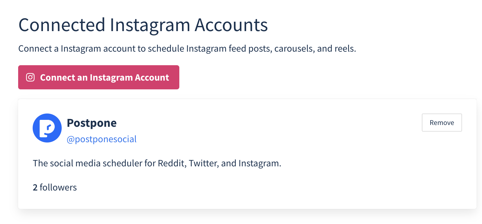Click the word Instagram in the bio text

(x=259, y=163)
